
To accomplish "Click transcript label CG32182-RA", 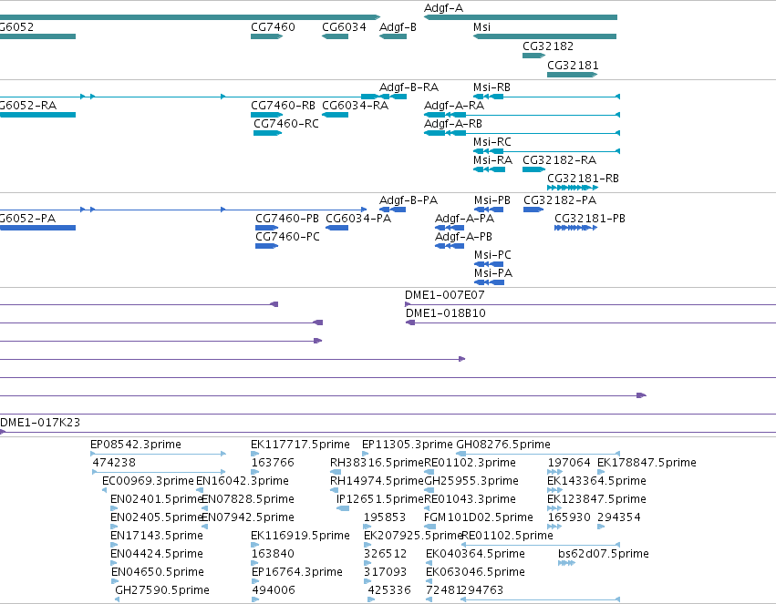I will (559, 160).
